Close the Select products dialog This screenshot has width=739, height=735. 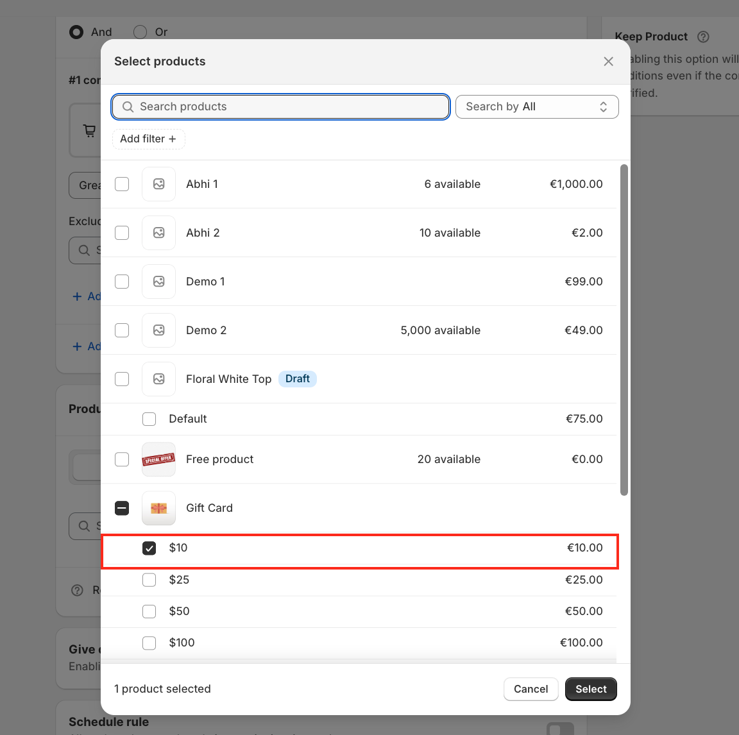point(608,62)
